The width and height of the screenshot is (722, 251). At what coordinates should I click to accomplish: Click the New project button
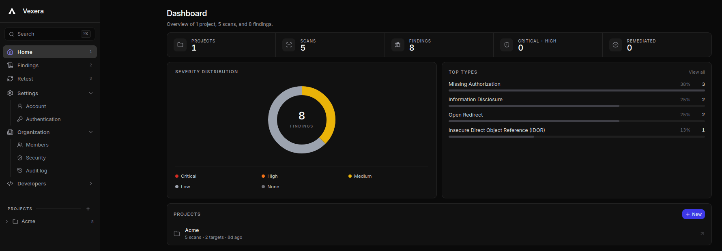(694, 214)
